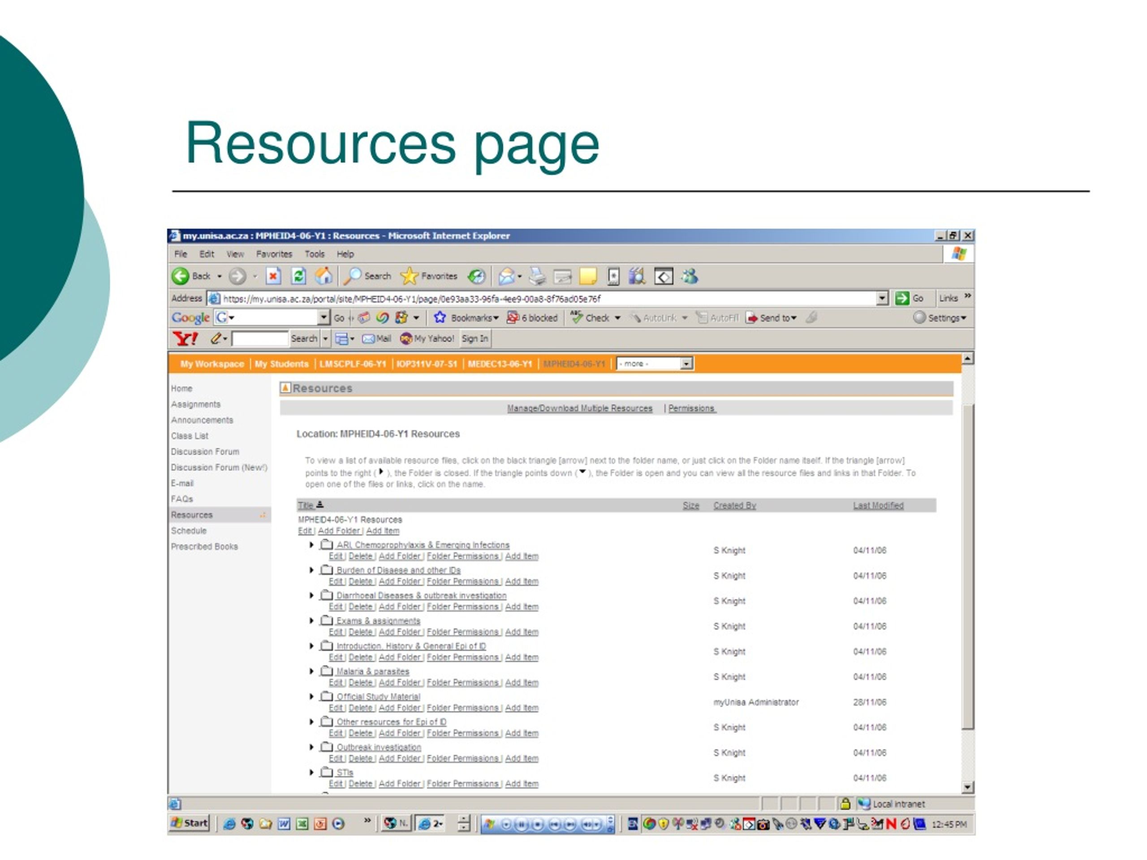This screenshot has width=1147, height=860.
Task: Expand Burden of Disease folder triangle
Action: click(311, 570)
